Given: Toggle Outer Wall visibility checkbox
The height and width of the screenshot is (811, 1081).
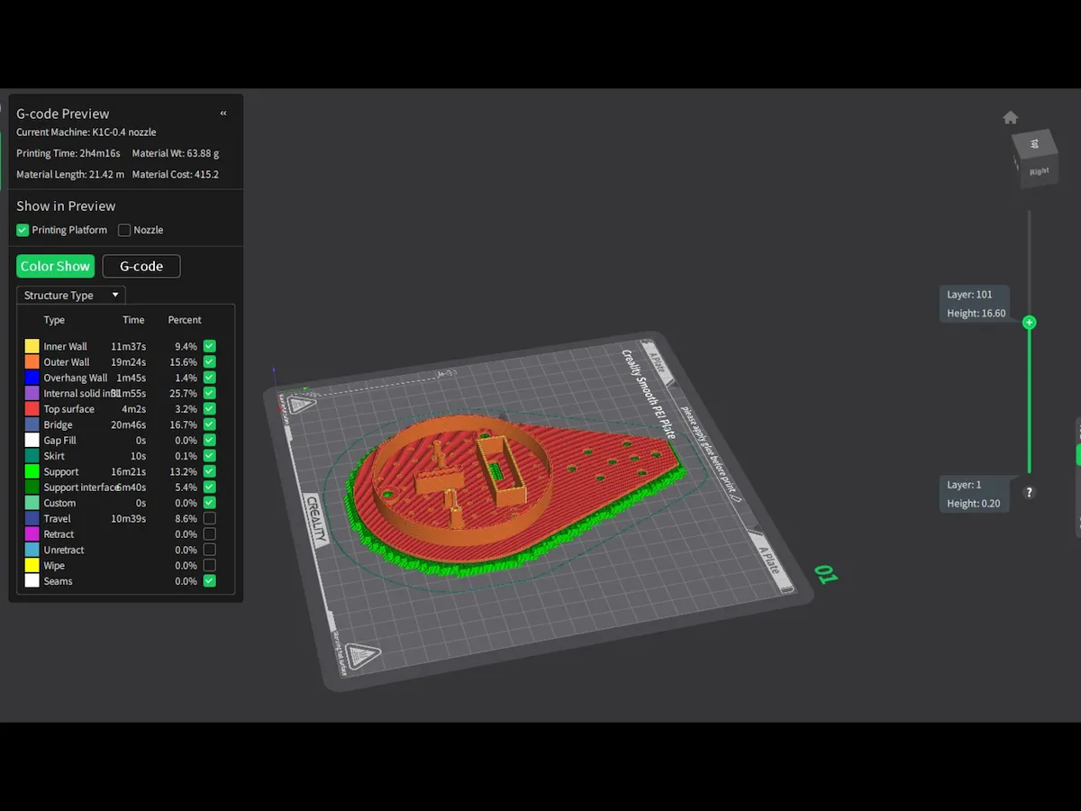Looking at the screenshot, I should pyautogui.click(x=209, y=361).
